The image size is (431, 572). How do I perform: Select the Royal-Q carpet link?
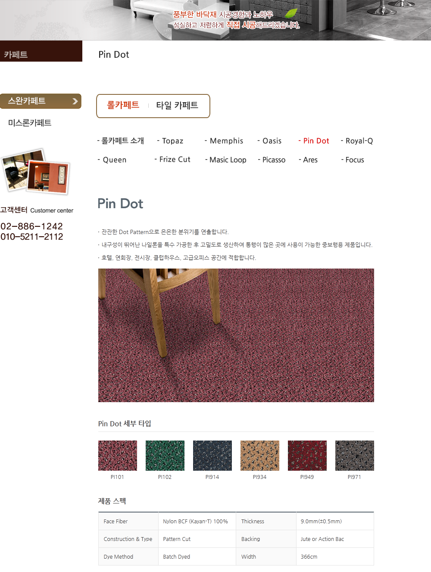(x=357, y=141)
